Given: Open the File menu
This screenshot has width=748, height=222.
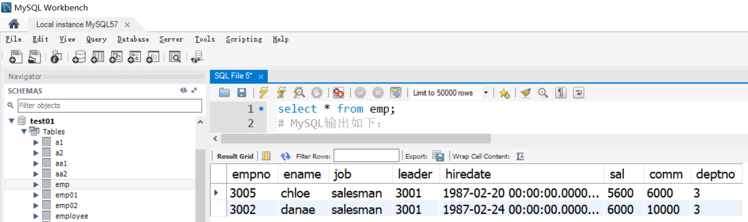Looking at the screenshot, I should [x=14, y=39].
